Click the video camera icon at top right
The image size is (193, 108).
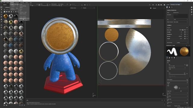click(x=161, y=5)
